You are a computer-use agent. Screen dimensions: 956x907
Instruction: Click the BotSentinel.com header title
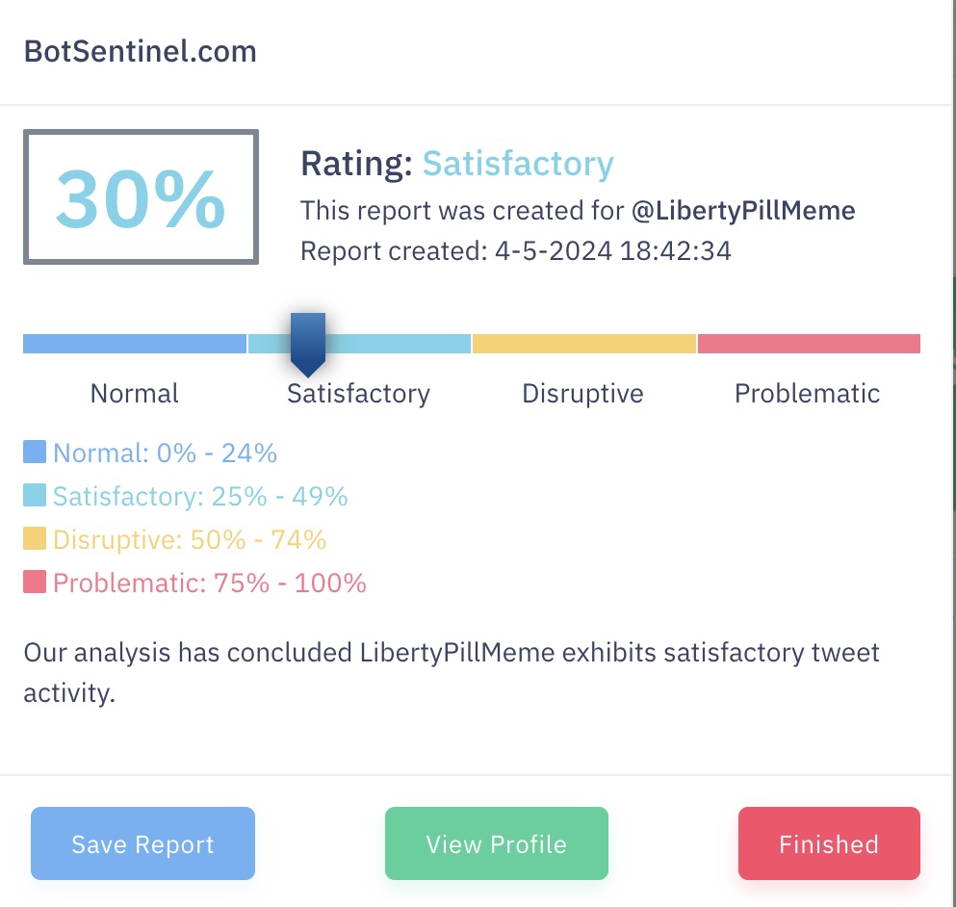tap(140, 51)
